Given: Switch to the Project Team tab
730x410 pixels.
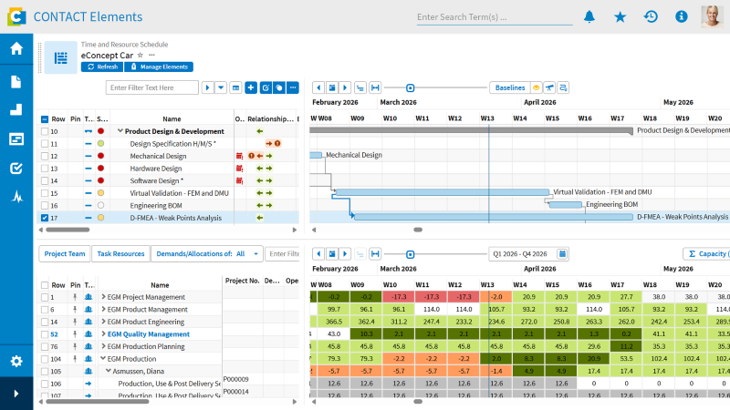Looking at the screenshot, I should [x=65, y=254].
